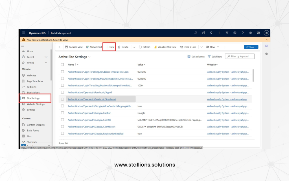Check the MaxAttemptsTimeLimitTimeSp row checkbox

[x=62, y=79]
